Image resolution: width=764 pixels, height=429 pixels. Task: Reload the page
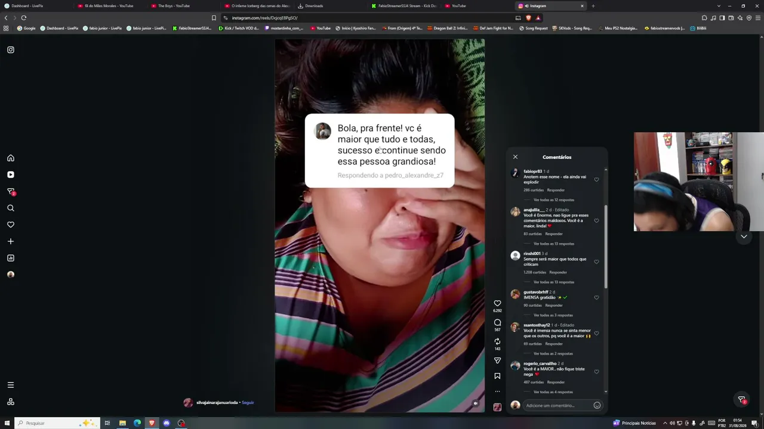tap(24, 18)
